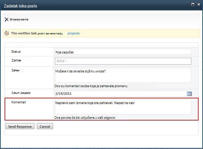Viewport: 203px width, 149px height.
Task: Maximize the Zadatak toka posla dialog
Action: pos(193,5)
